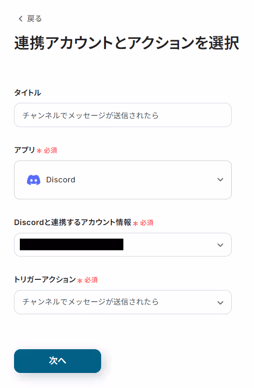Select the Discord app name text
The width and height of the screenshot is (254, 388).
click(x=61, y=179)
